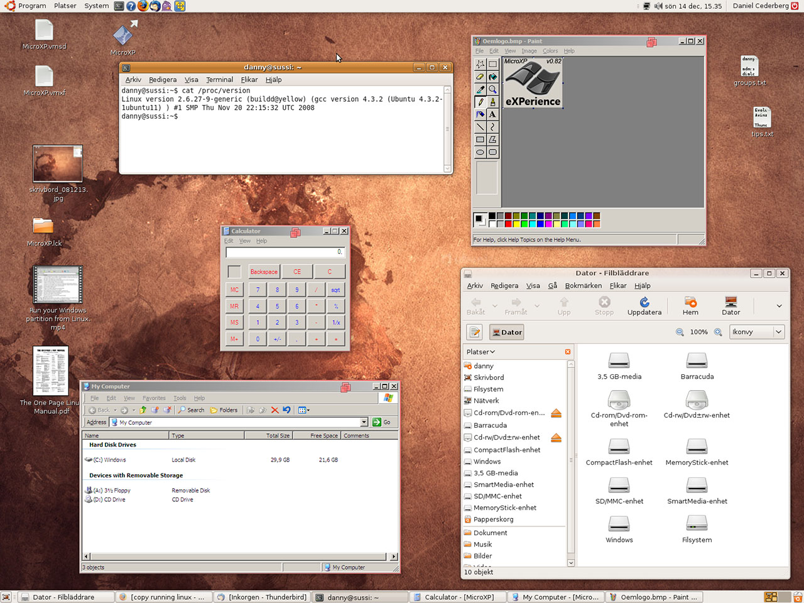804x603 pixels.
Task: Click the Up folder icon in My Computer
Action: point(143,410)
